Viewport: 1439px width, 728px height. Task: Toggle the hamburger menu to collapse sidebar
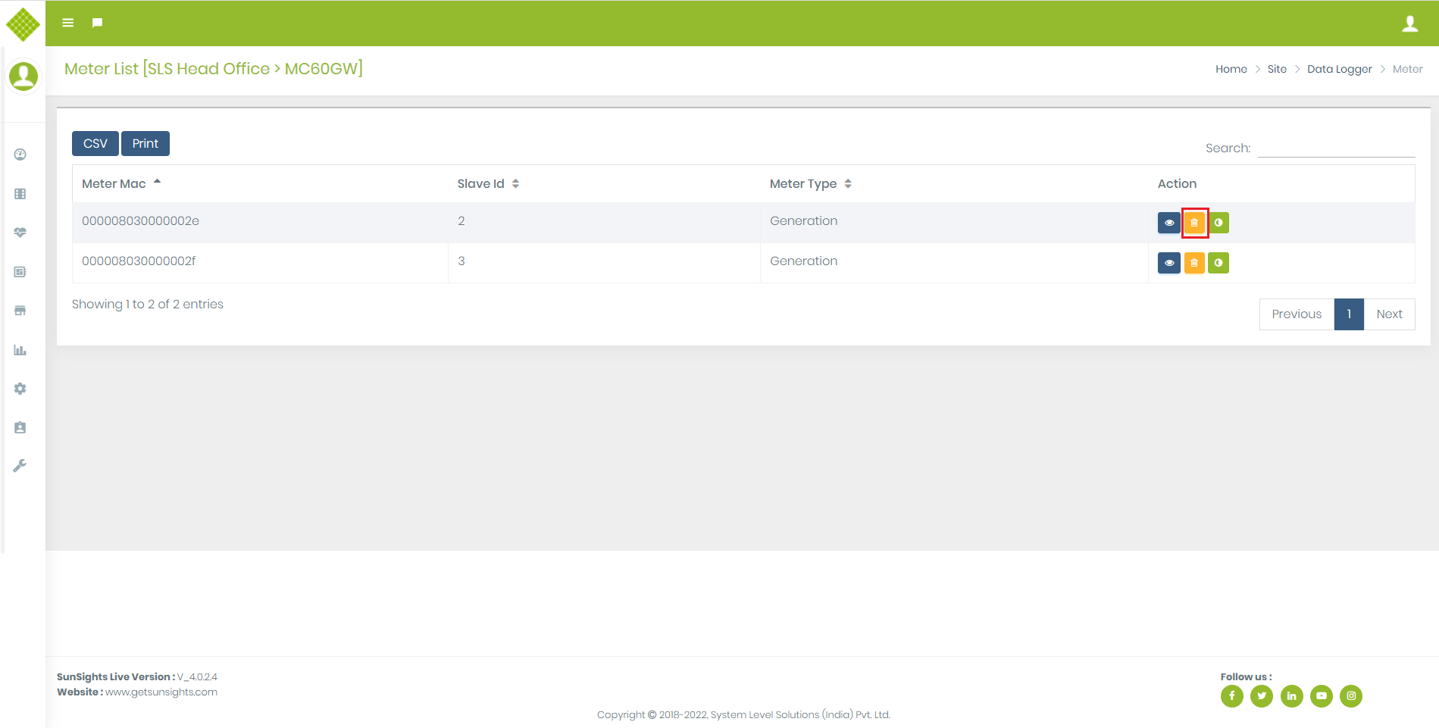click(68, 23)
